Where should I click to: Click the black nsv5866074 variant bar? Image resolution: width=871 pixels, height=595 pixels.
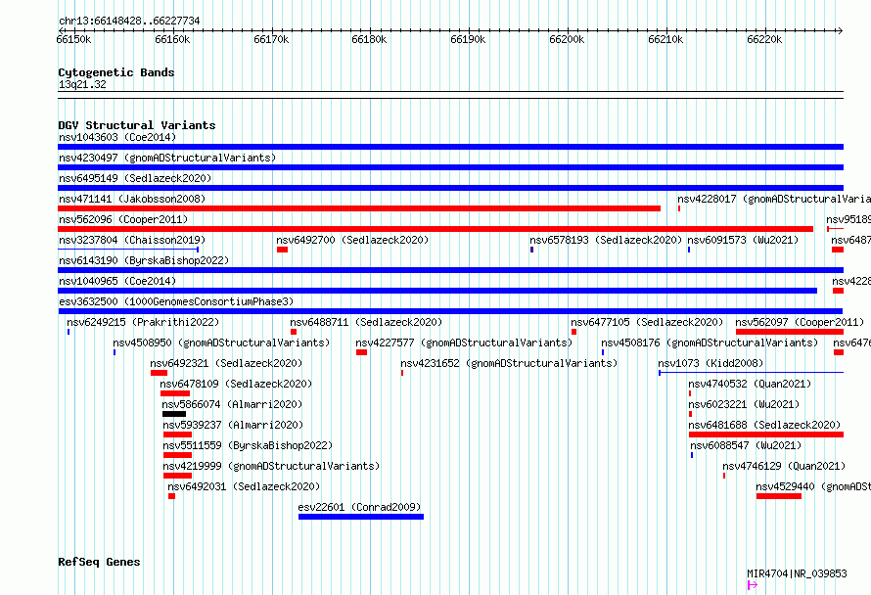174,414
